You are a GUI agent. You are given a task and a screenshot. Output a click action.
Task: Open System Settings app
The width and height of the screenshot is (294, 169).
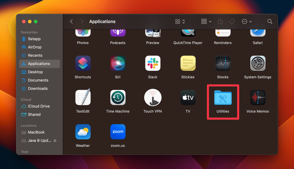(258, 63)
